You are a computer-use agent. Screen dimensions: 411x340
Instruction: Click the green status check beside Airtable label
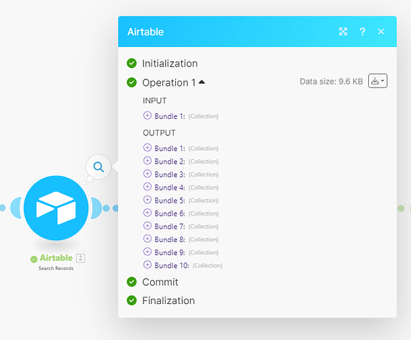tap(34, 259)
